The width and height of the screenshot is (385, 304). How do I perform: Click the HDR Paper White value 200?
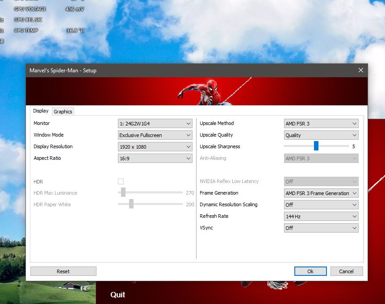(x=190, y=204)
